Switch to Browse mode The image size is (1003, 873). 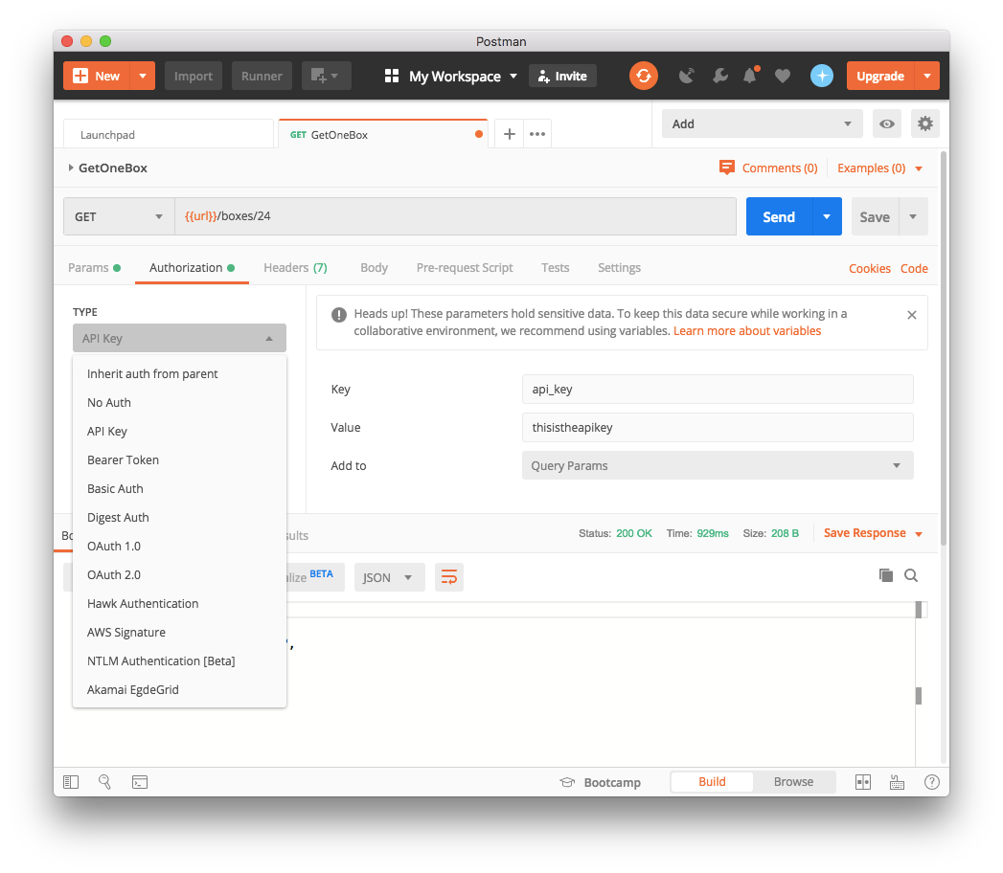(793, 782)
